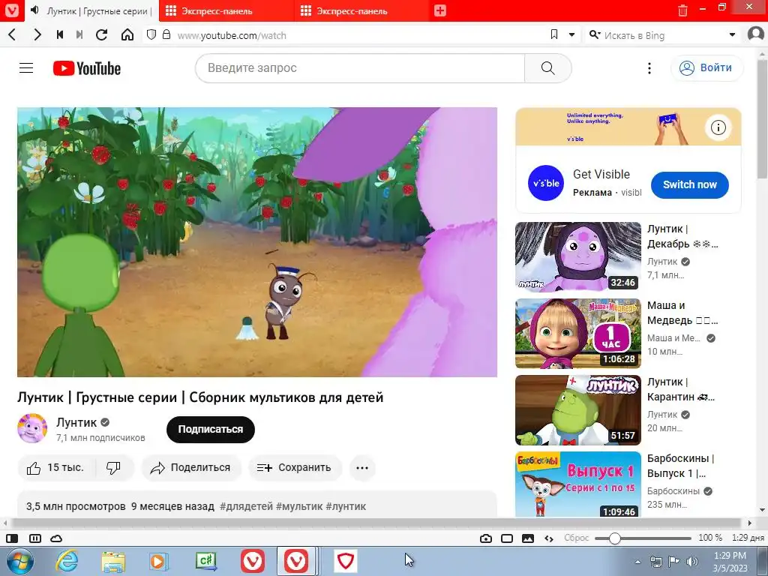Open ad info circle icon
Screen dimensions: 768x576
718,127
